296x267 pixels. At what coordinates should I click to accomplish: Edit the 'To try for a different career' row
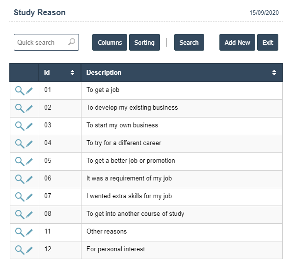pos(29,144)
